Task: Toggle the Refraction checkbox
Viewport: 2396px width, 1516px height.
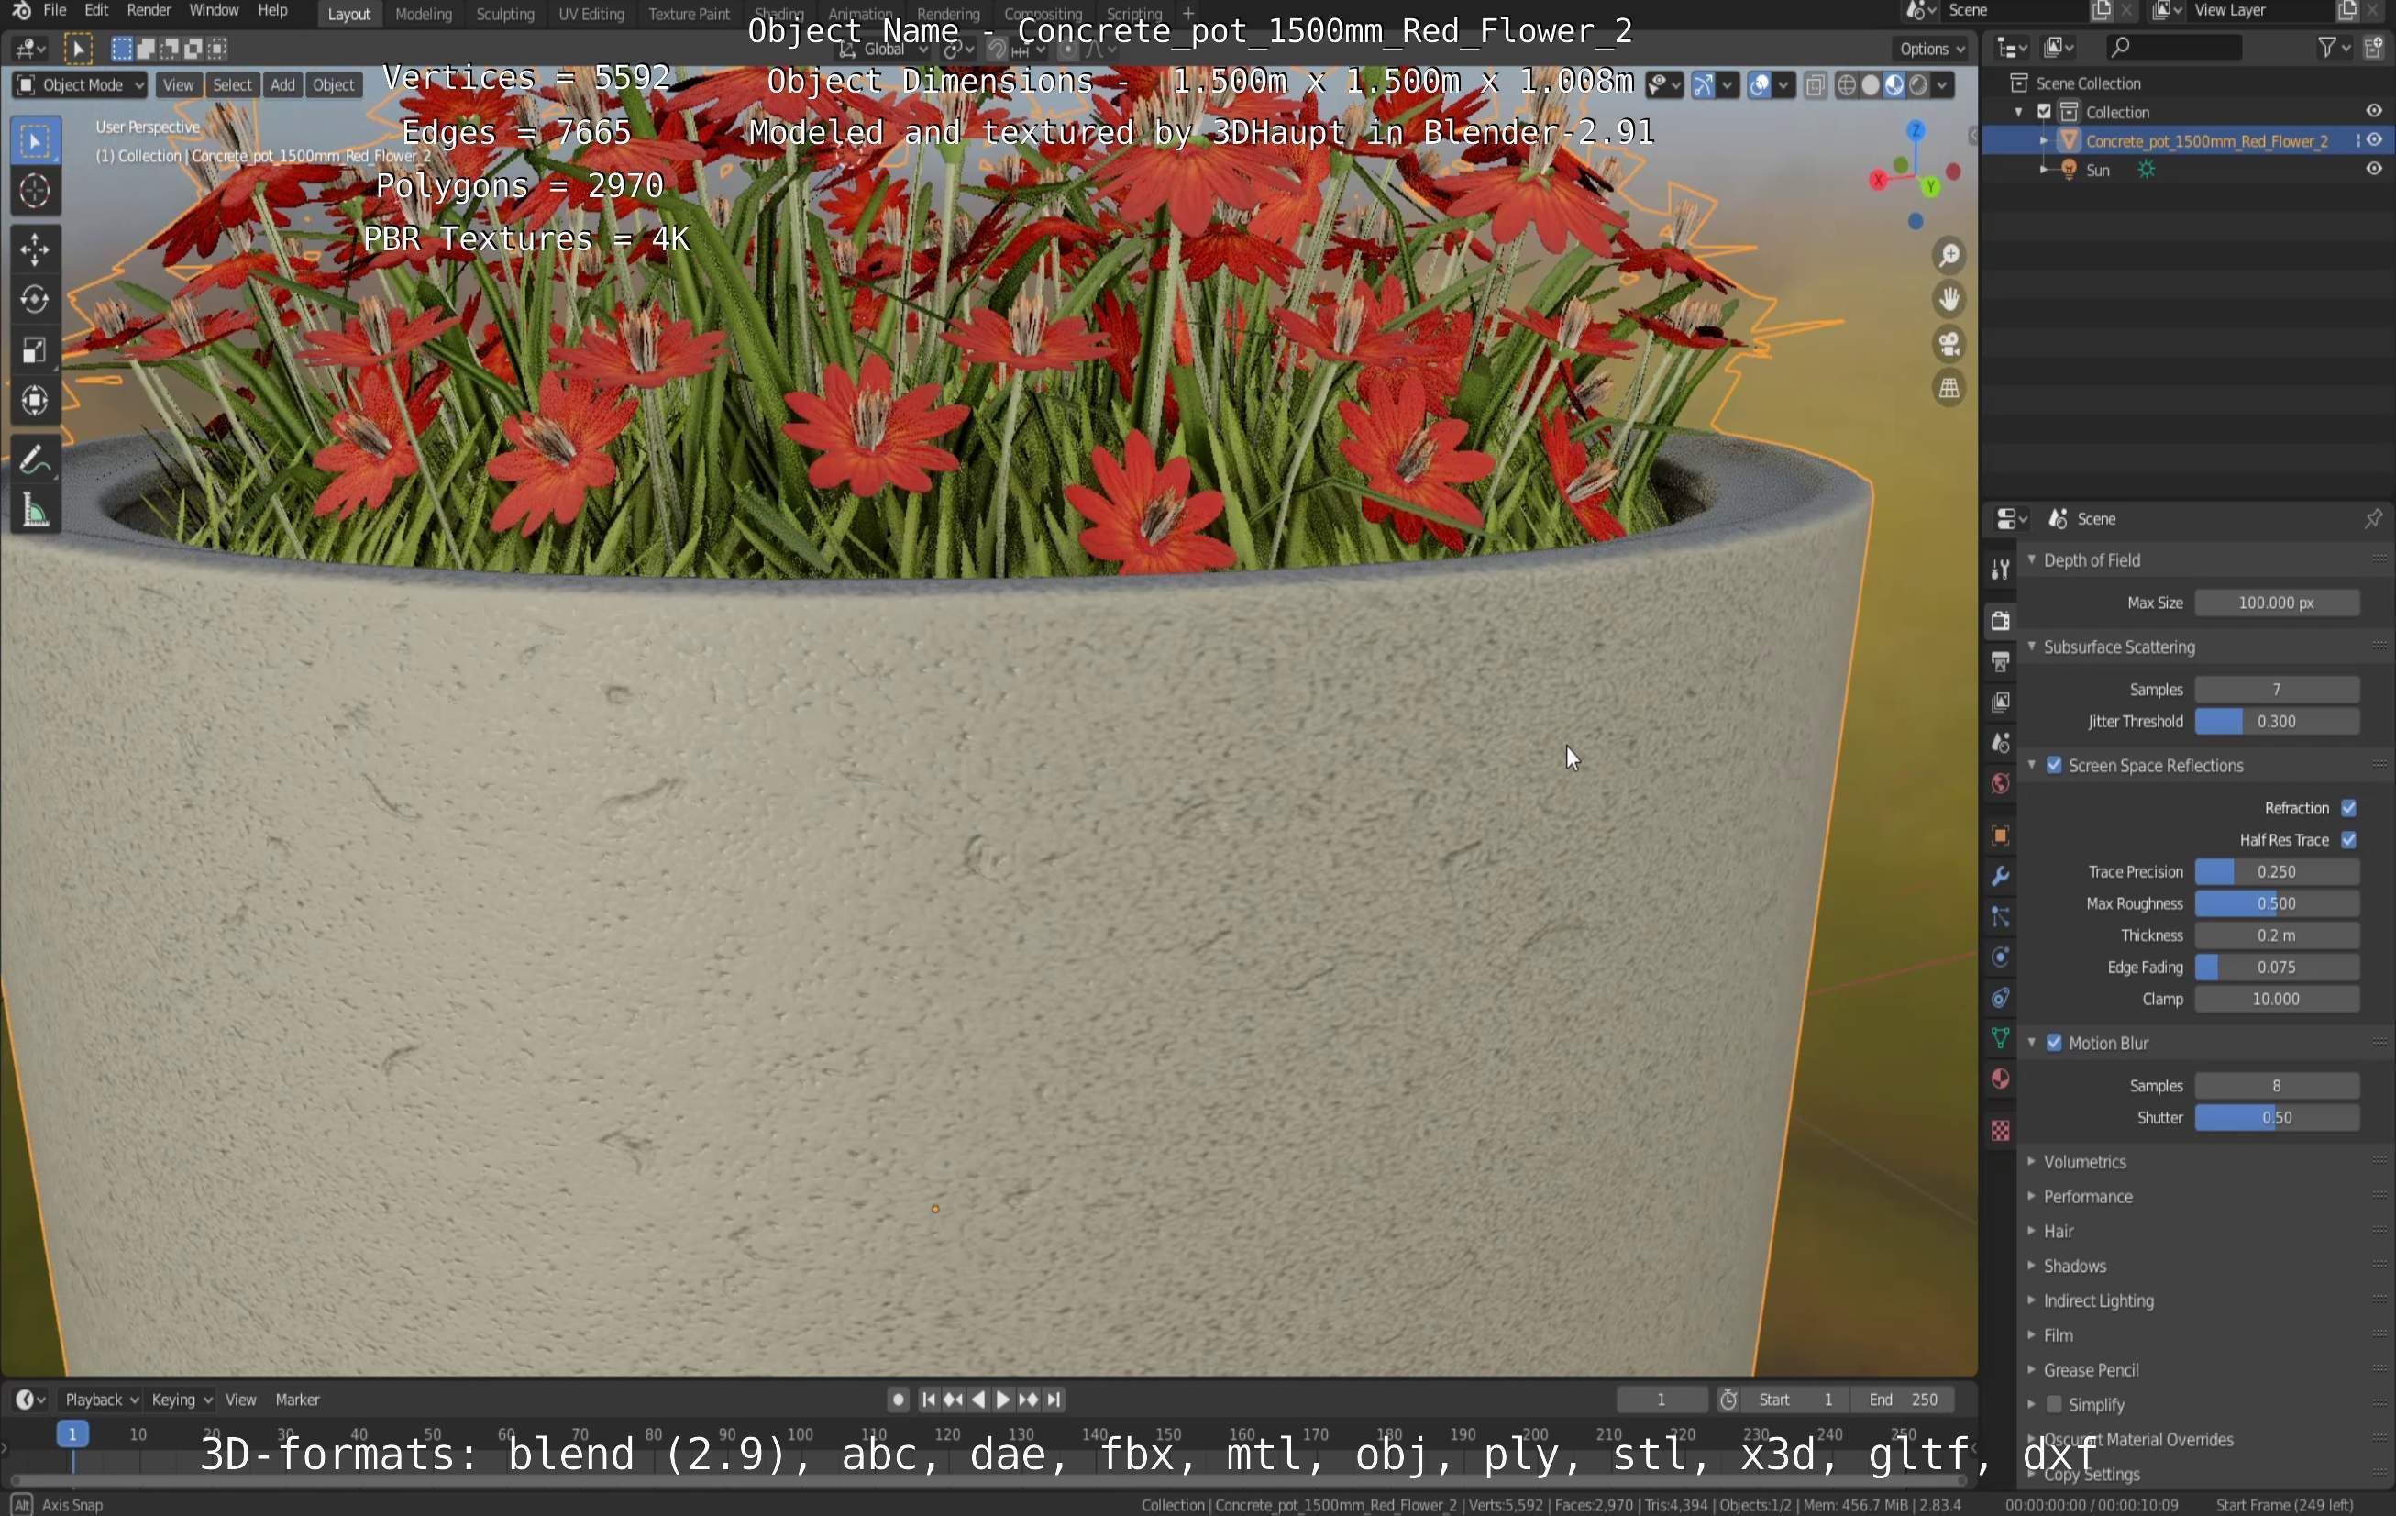Action: (x=2348, y=807)
